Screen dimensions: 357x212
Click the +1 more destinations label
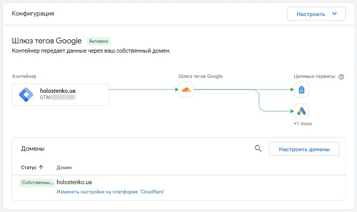[303, 124]
